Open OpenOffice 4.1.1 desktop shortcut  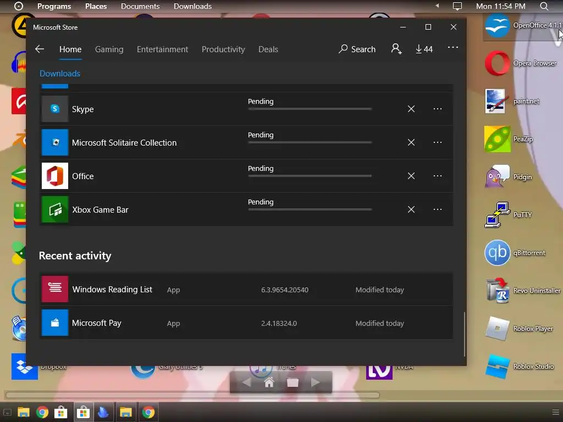click(523, 26)
